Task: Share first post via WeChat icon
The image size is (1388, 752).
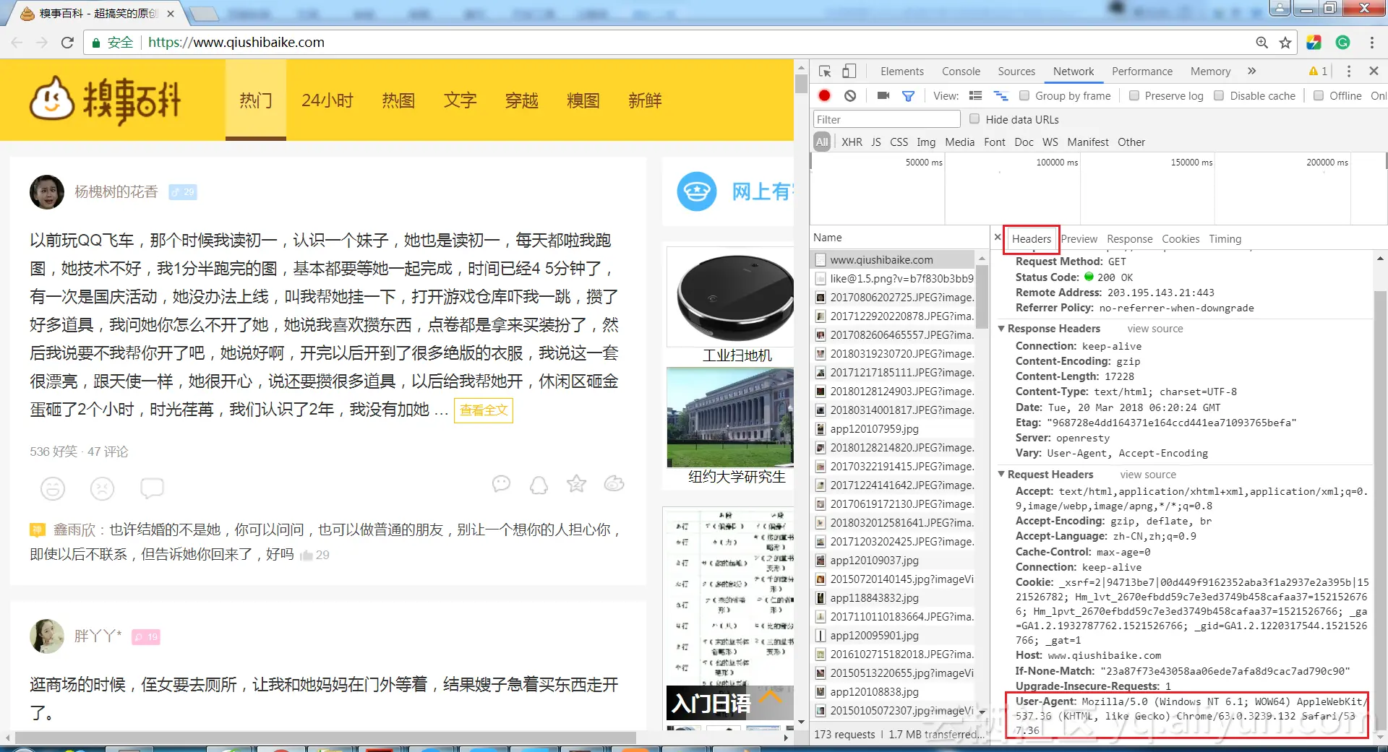Action: [501, 483]
